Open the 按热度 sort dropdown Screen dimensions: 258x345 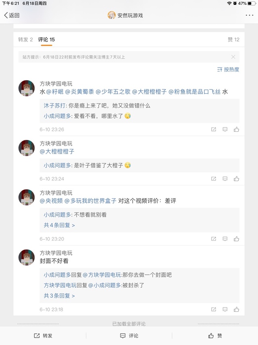228,70
